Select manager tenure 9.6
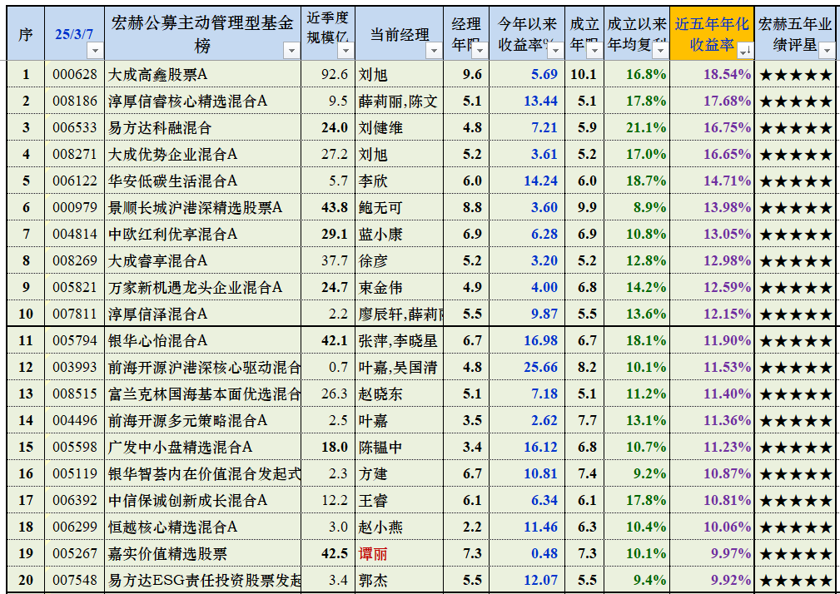Viewport: 840px width, 594px height. point(472,74)
